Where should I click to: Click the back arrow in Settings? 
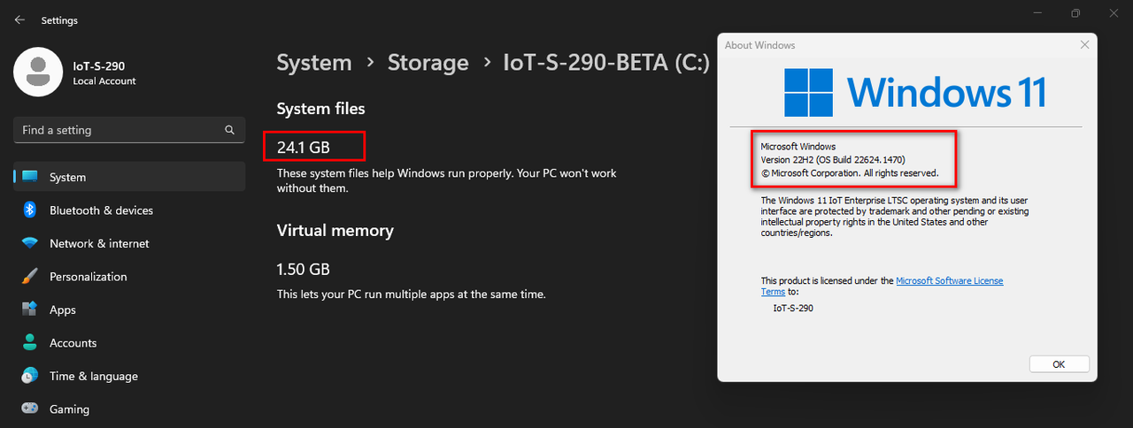pyautogui.click(x=19, y=19)
